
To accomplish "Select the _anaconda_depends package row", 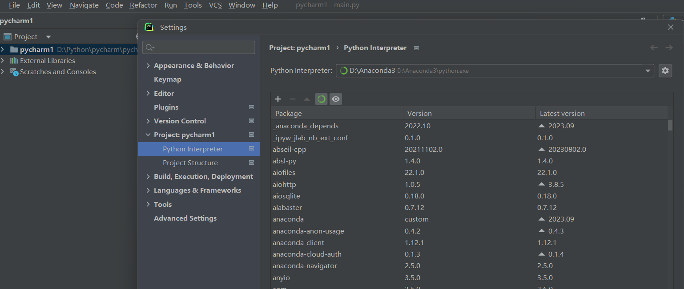I will [469, 126].
